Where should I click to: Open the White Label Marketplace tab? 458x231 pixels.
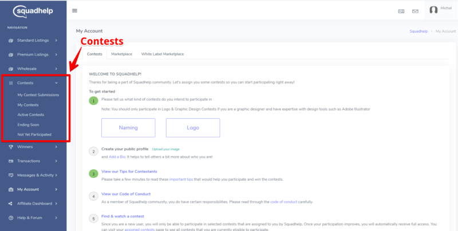pyautogui.click(x=163, y=54)
